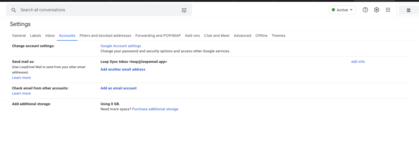Viewport: 419px width, 165px height.
Task: Click Add another email address
Action: point(123,69)
